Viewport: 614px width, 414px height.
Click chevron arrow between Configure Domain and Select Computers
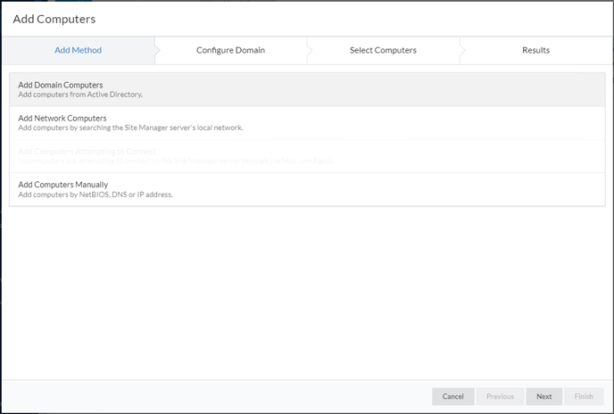[310, 50]
